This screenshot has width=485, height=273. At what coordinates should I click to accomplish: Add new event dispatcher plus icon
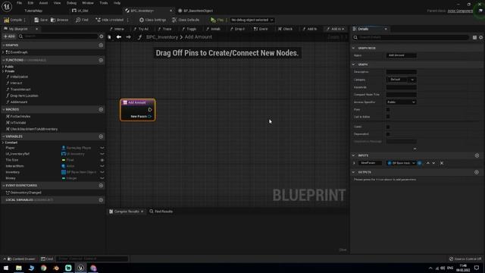point(101,185)
